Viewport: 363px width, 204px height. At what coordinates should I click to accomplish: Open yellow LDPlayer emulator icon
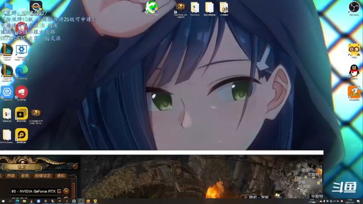coord(21,136)
